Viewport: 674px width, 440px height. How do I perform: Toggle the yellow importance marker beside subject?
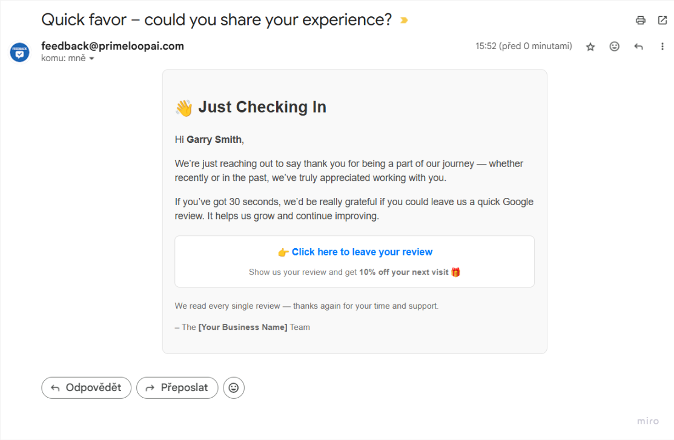click(405, 20)
